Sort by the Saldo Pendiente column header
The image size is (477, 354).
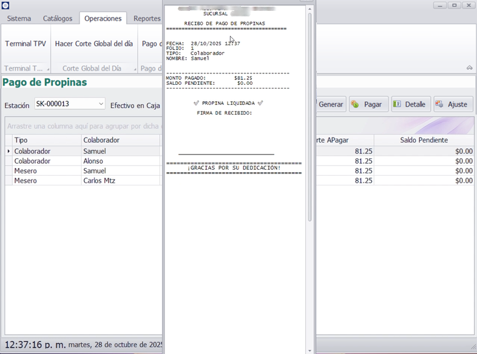pyautogui.click(x=424, y=140)
